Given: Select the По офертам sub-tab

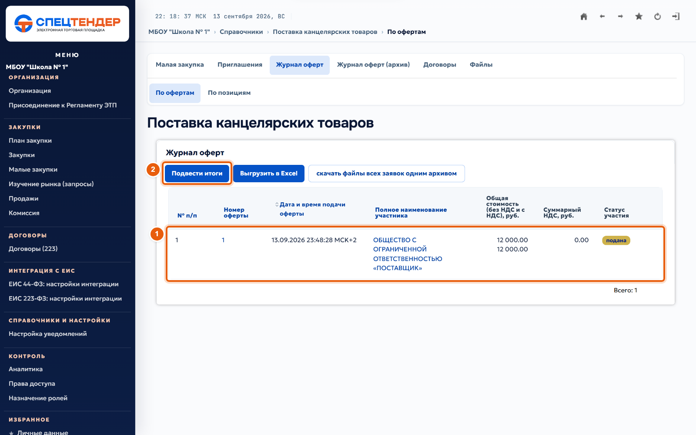Looking at the screenshot, I should (175, 93).
